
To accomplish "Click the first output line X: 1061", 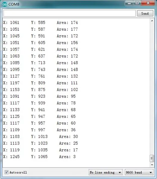I will [40, 22].
